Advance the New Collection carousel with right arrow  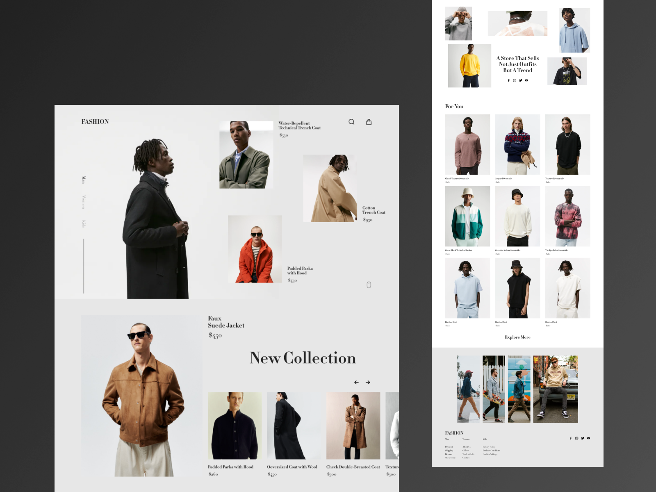click(x=368, y=382)
